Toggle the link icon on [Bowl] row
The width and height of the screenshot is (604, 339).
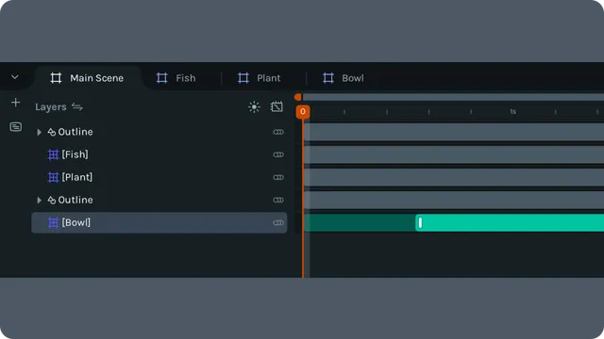point(278,223)
